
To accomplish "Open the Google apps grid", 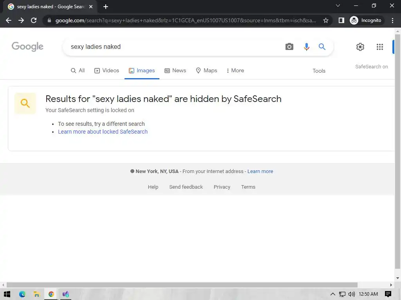I will [x=380, y=47].
